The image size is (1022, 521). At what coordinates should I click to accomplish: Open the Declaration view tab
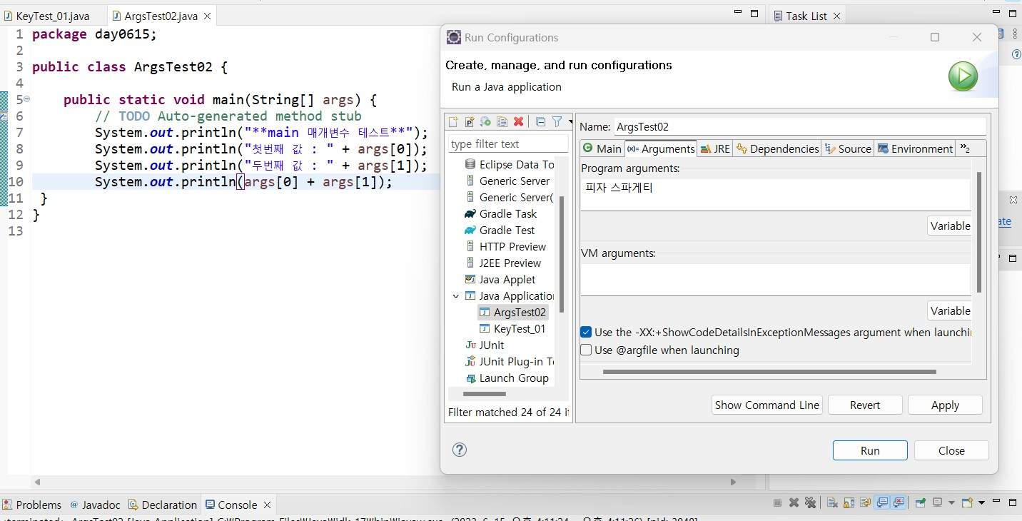(162, 505)
